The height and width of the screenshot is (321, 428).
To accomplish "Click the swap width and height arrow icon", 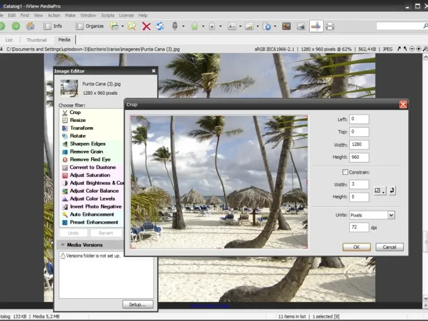I will click(x=392, y=190).
